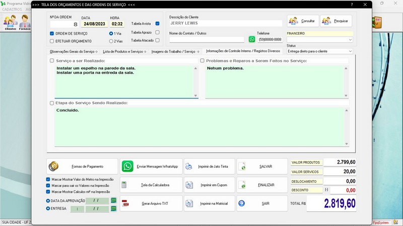Open the Status dropdown list
This screenshot has width=403, height=226.
(350, 51)
